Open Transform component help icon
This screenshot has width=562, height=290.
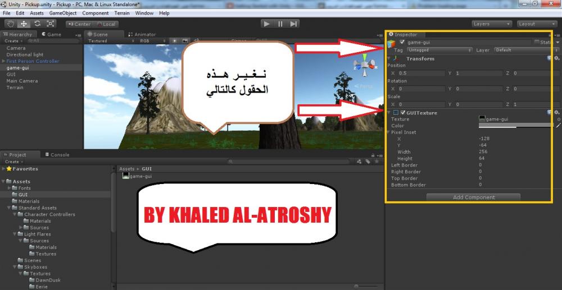(x=550, y=58)
